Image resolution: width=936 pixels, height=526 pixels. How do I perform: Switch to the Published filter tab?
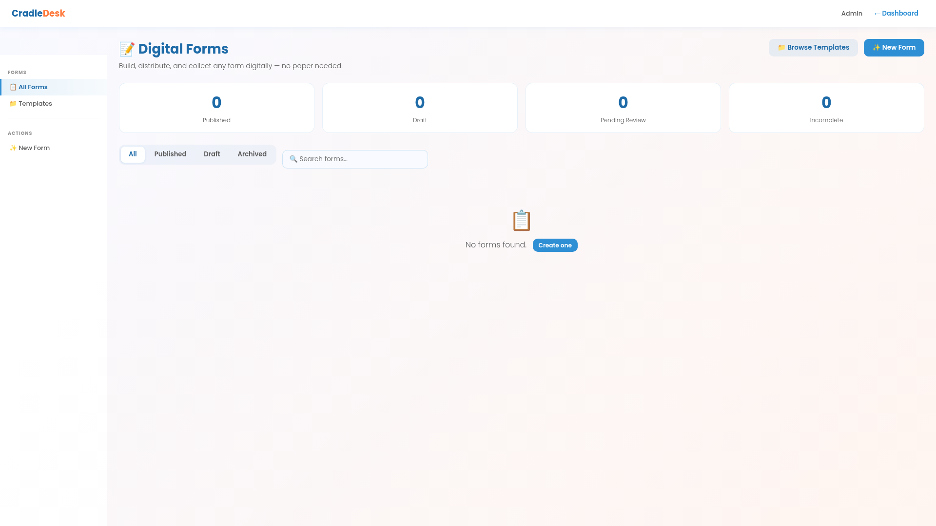[170, 154]
